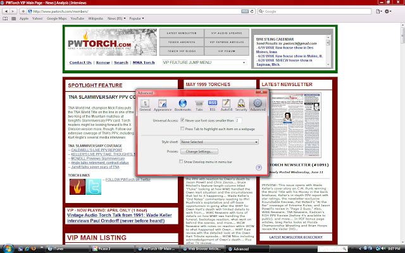Go back with the browser back arrow
405x253 pixels.
pos(6,11)
